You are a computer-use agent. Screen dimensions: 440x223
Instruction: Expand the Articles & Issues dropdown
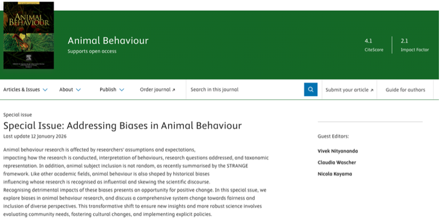point(25,90)
